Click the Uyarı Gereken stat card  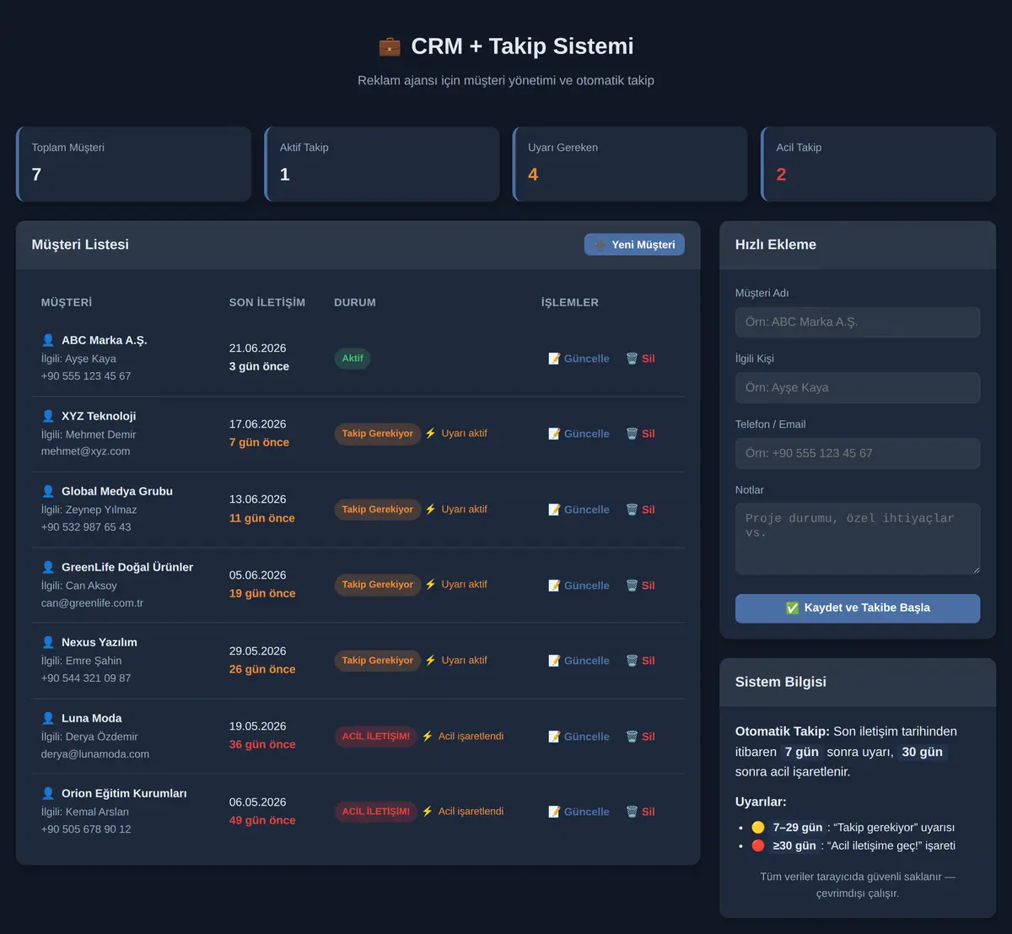[630, 164]
